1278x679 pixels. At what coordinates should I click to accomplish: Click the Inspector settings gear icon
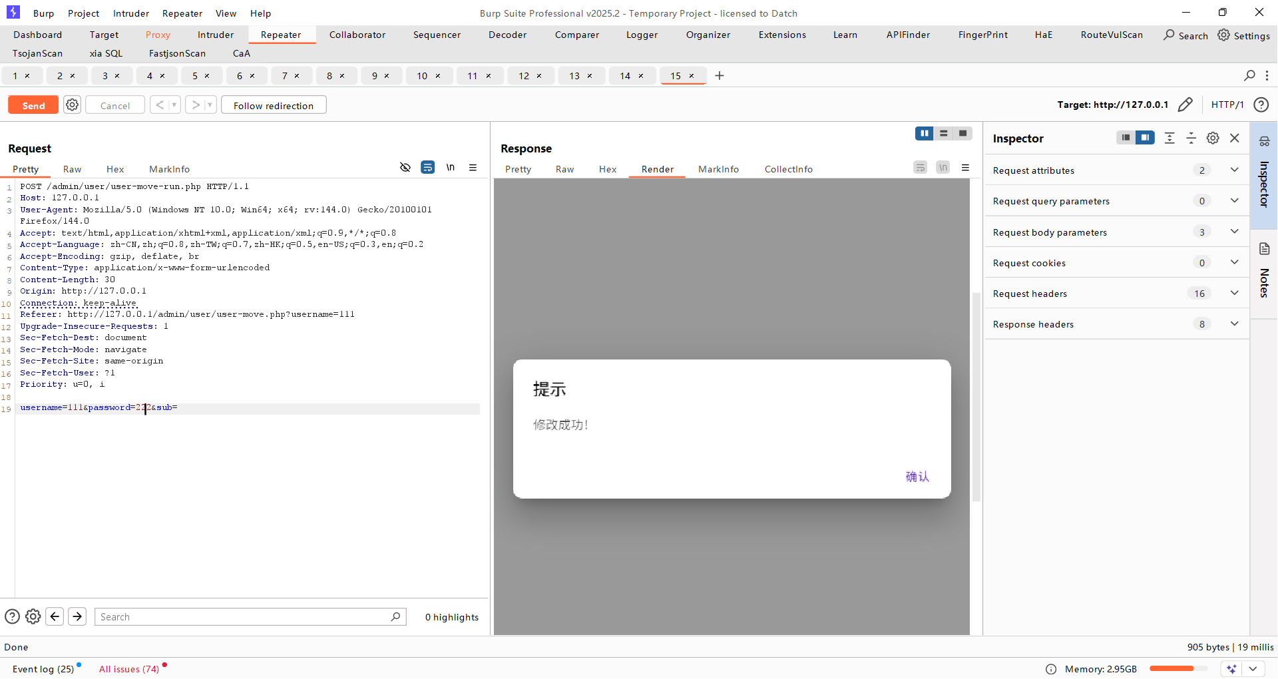(x=1213, y=138)
